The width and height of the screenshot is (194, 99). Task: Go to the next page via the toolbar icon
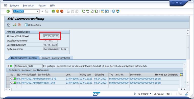(92, 11)
